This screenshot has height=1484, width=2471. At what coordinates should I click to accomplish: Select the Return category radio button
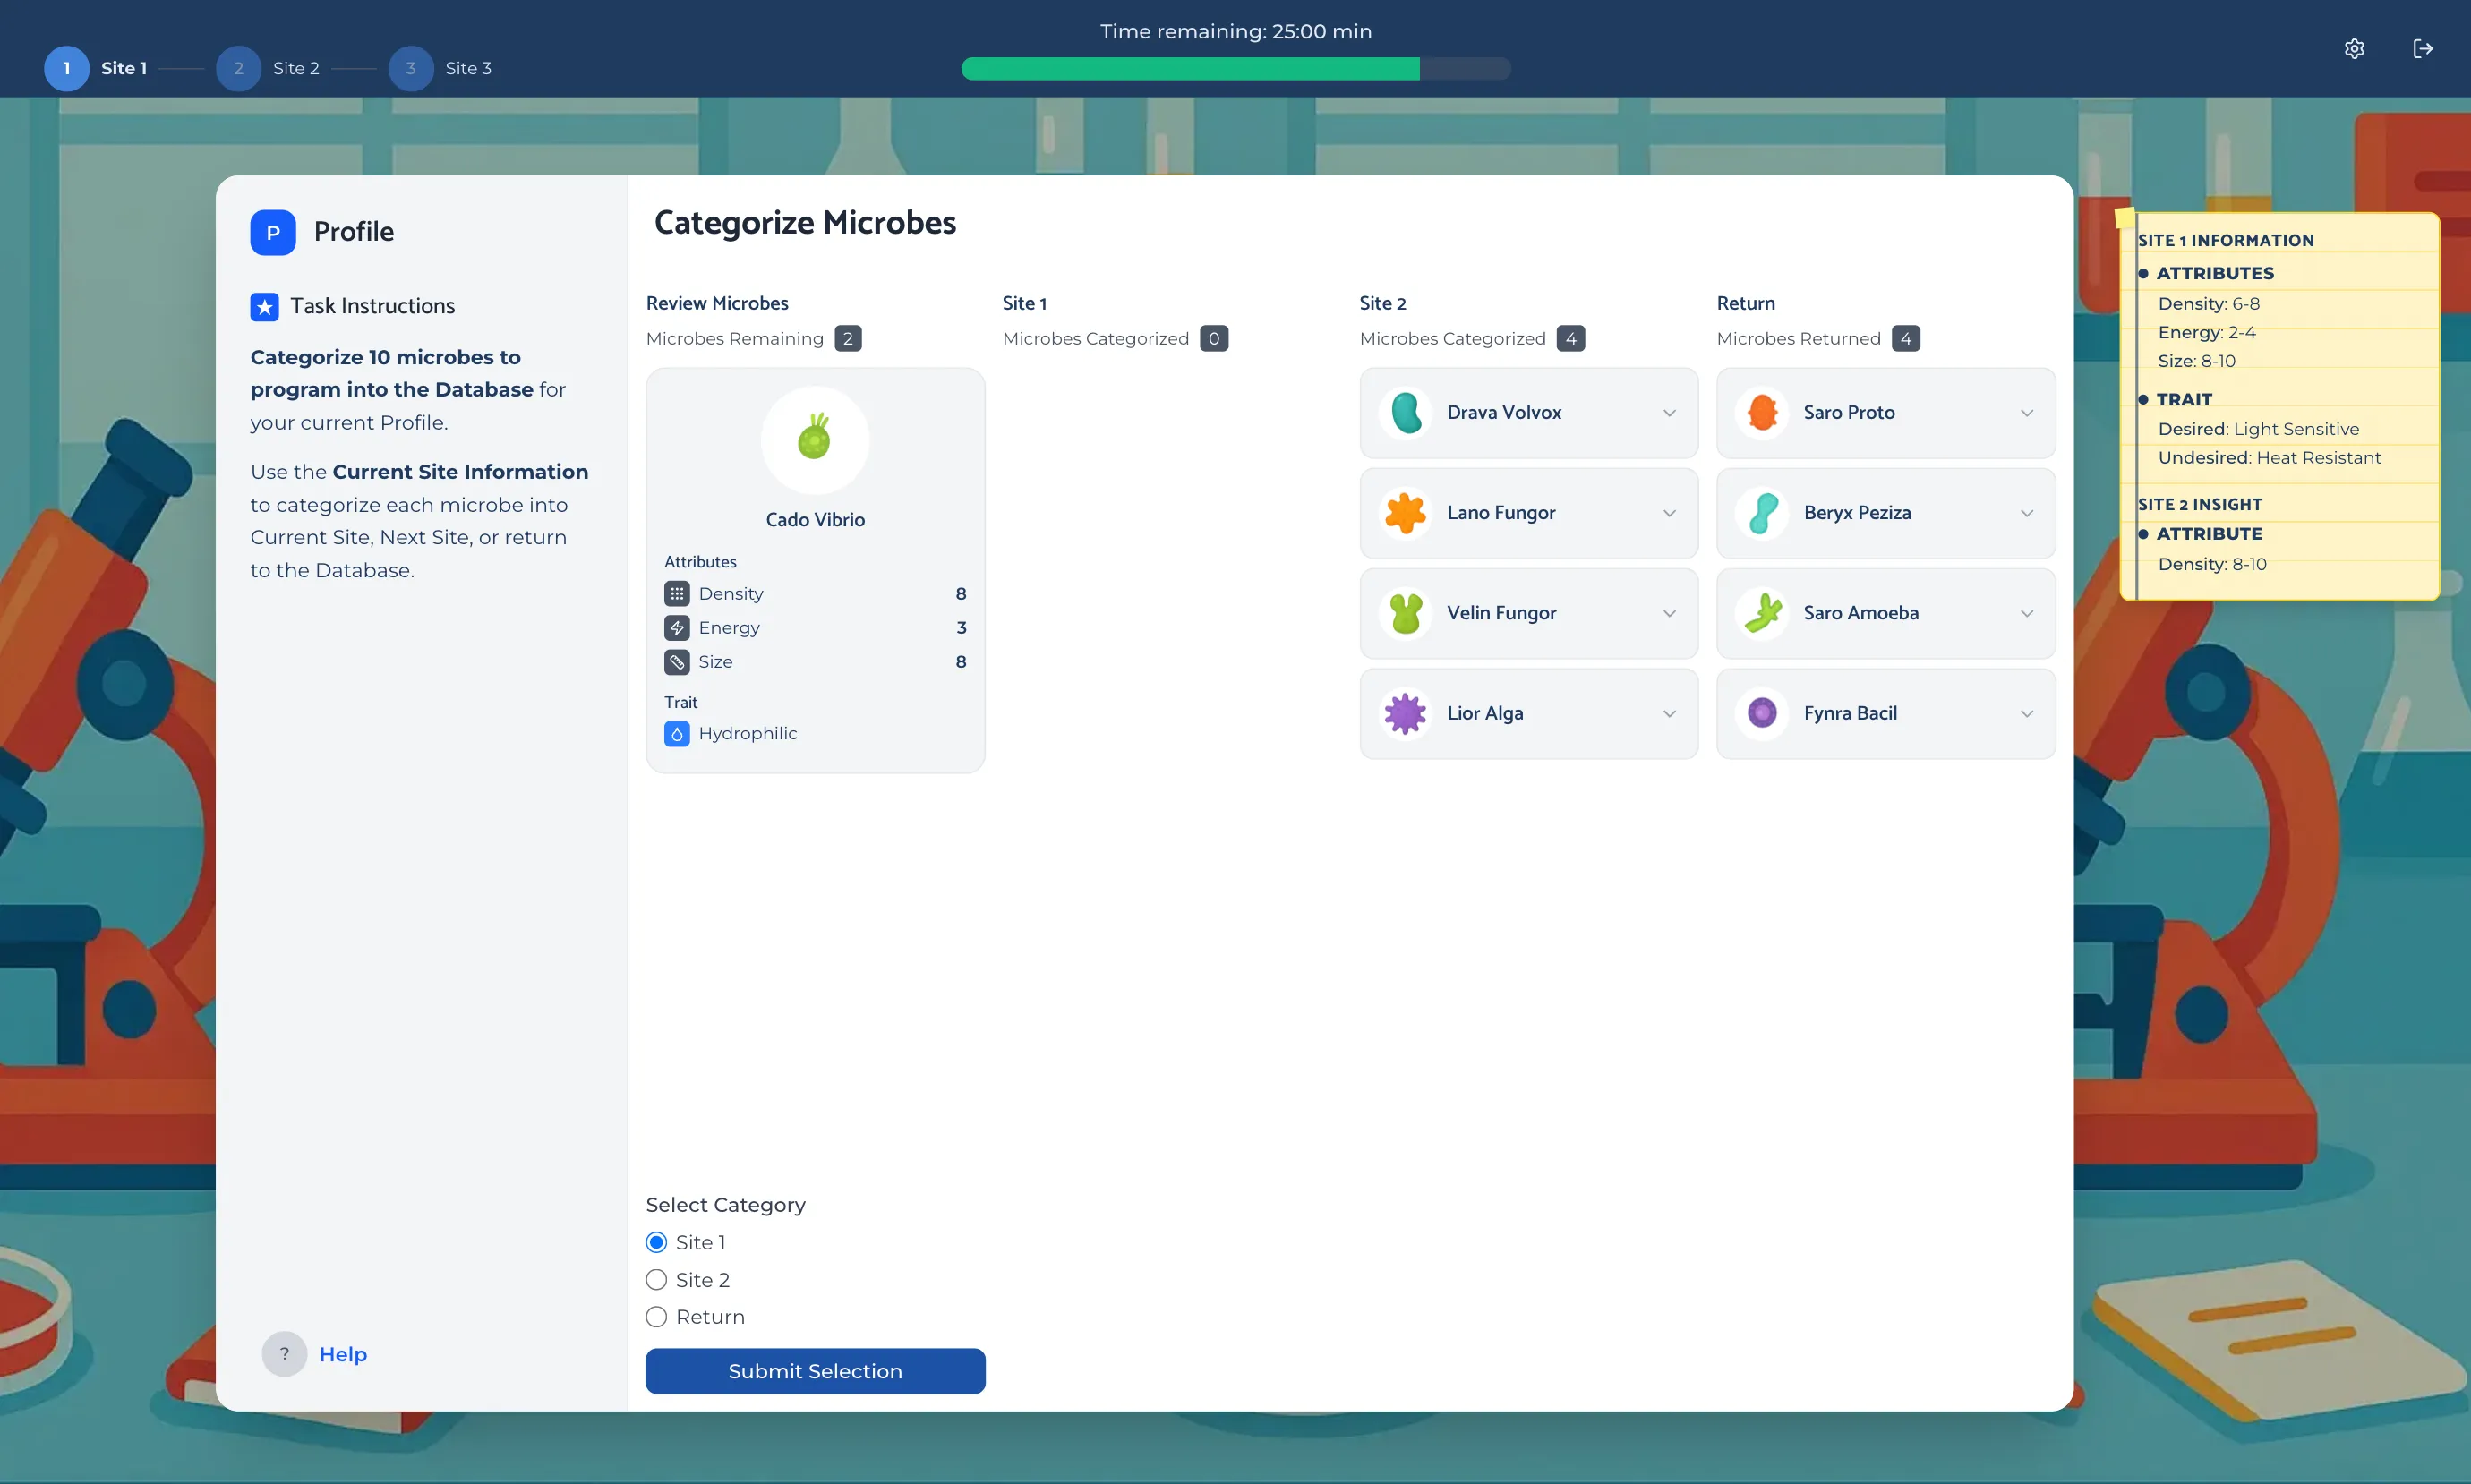[x=656, y=1317]
